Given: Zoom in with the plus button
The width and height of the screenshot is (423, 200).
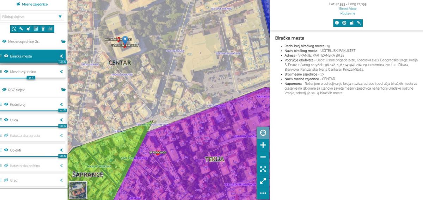Looking at the screenshot, I should [x=263, y=145].
